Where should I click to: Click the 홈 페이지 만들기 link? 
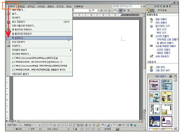click(x=165, y=43)
